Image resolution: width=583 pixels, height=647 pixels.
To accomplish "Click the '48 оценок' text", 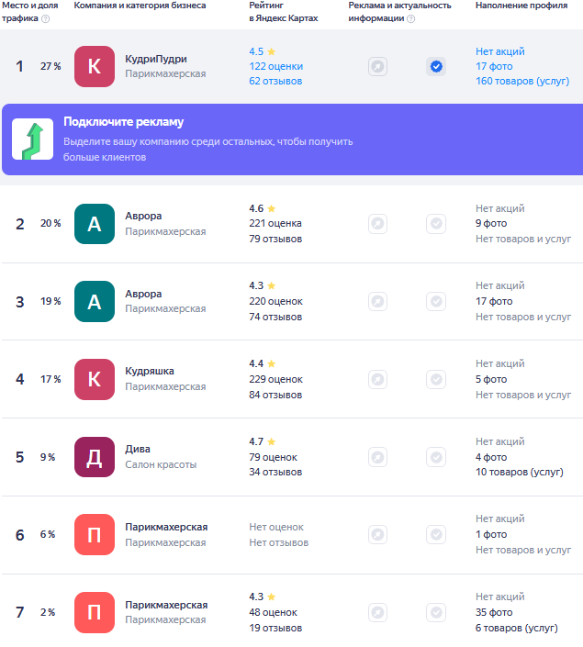I will 273,612.
